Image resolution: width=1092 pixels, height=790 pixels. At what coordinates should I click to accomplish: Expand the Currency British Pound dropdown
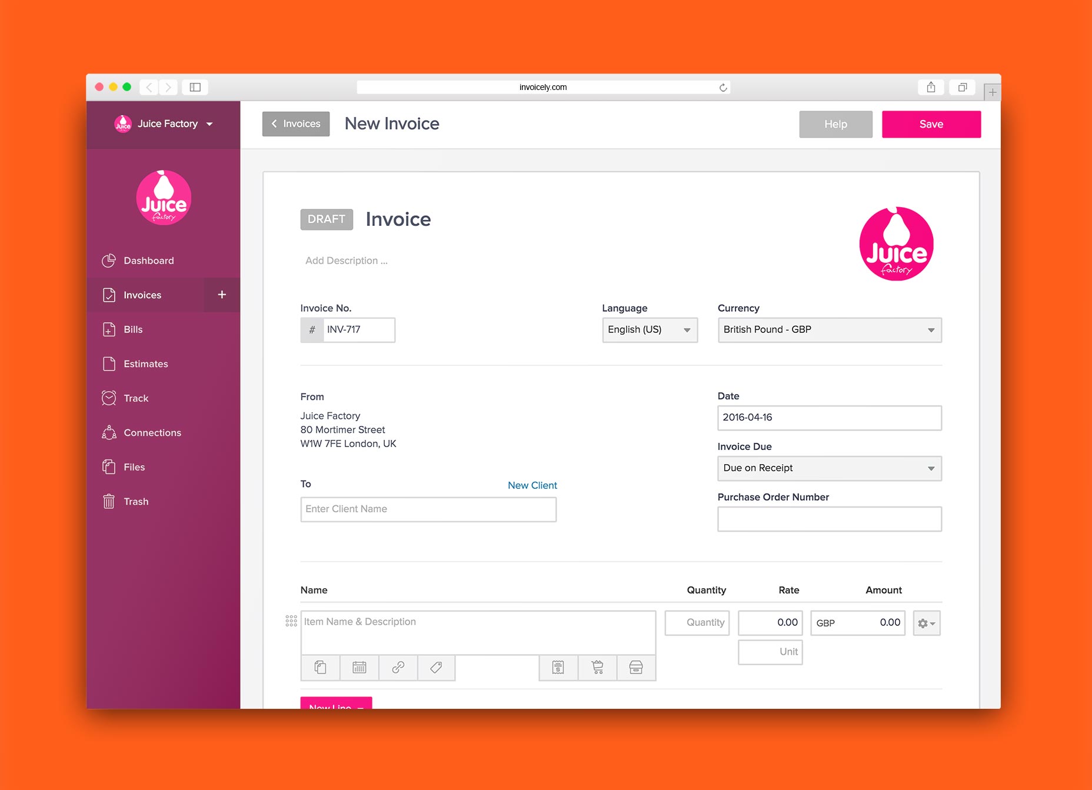click(x=830, y=330)
